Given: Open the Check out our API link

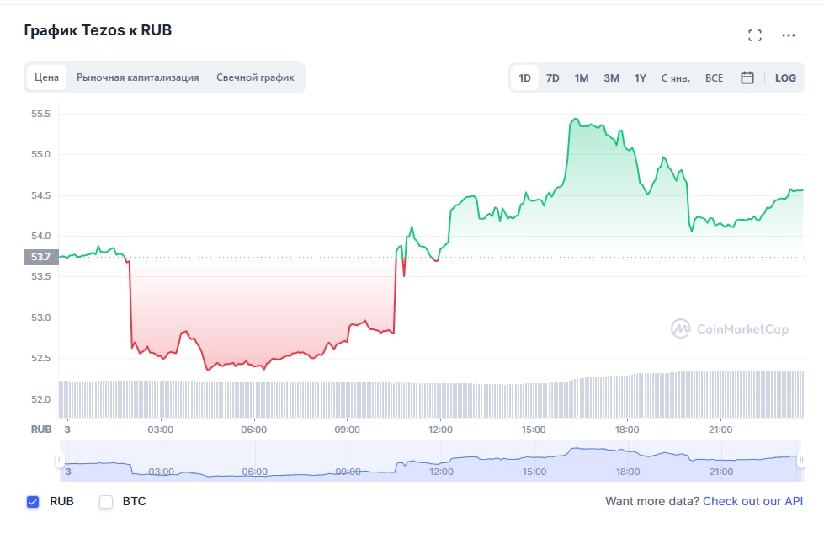Looking at the screenshot, I should coord(752,501).
